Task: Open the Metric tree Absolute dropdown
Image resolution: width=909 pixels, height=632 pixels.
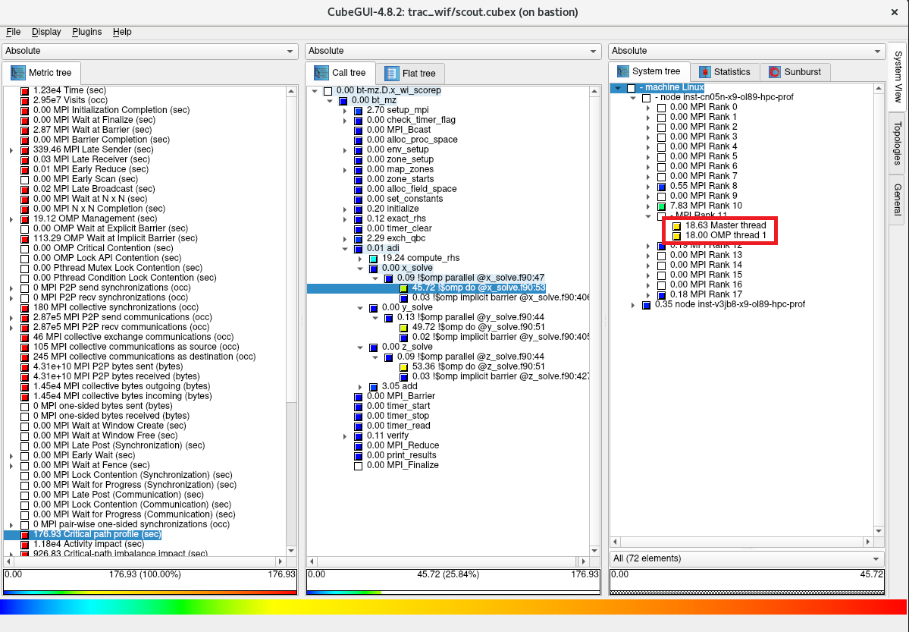Action: coord(150,51)
